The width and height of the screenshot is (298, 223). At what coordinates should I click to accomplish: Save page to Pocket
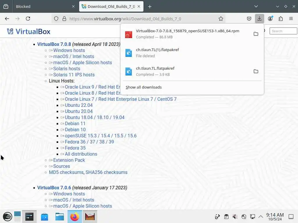(x=249, y=19)
